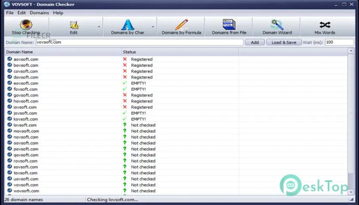Click the Registered status of aovsoft.com

pyautogui.click(x=142, y=59)
